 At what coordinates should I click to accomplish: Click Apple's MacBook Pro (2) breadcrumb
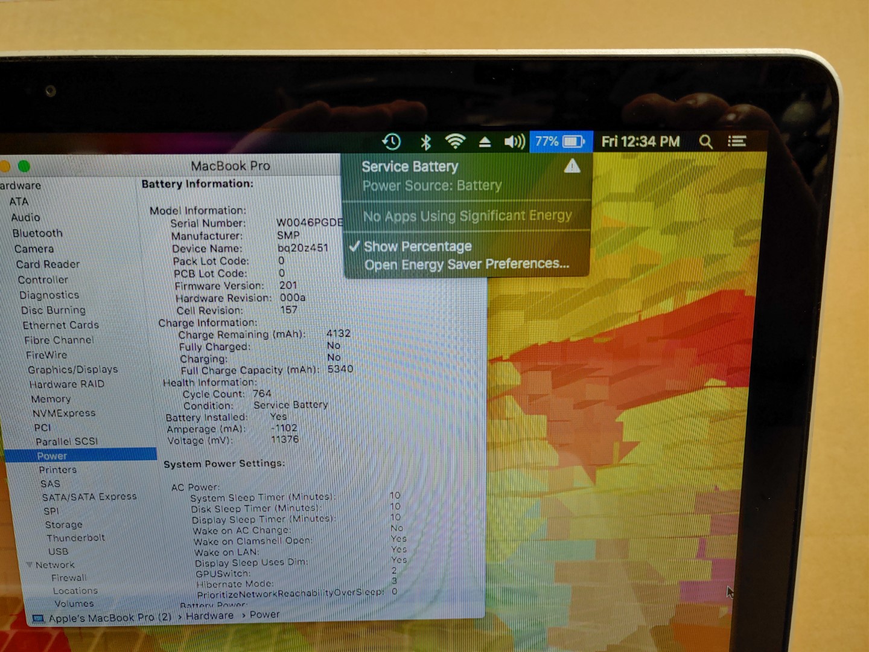(110, 618)
